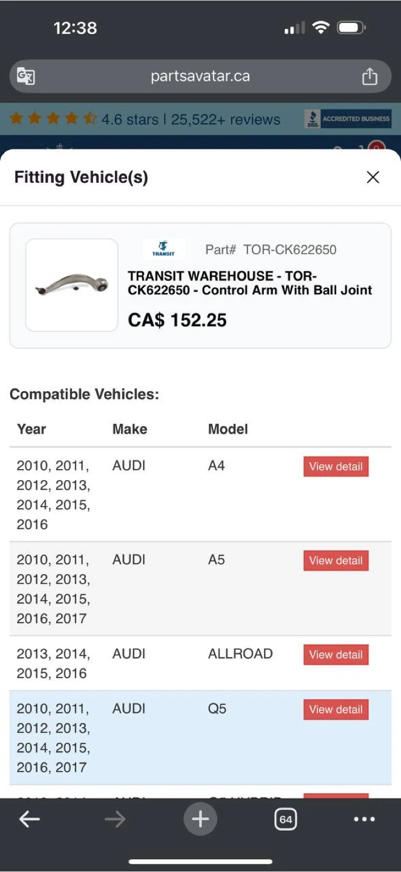Tap the browser translate icon
Viewport: 401px width, 872px height.
click(x=25, y=76)
